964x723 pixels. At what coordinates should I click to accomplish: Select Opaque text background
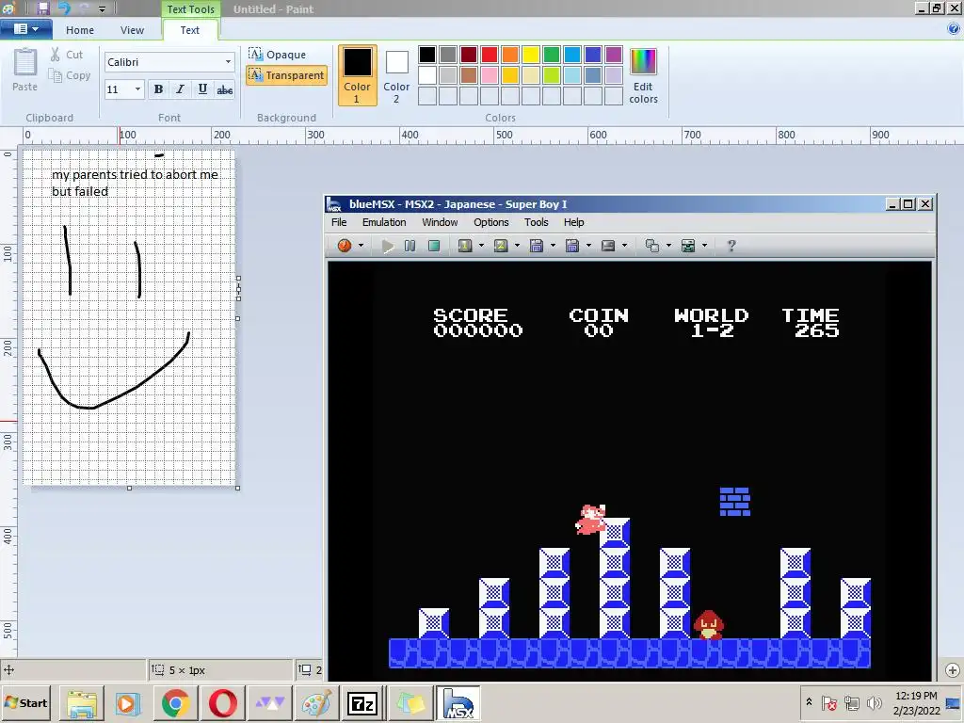pos(278,54)
